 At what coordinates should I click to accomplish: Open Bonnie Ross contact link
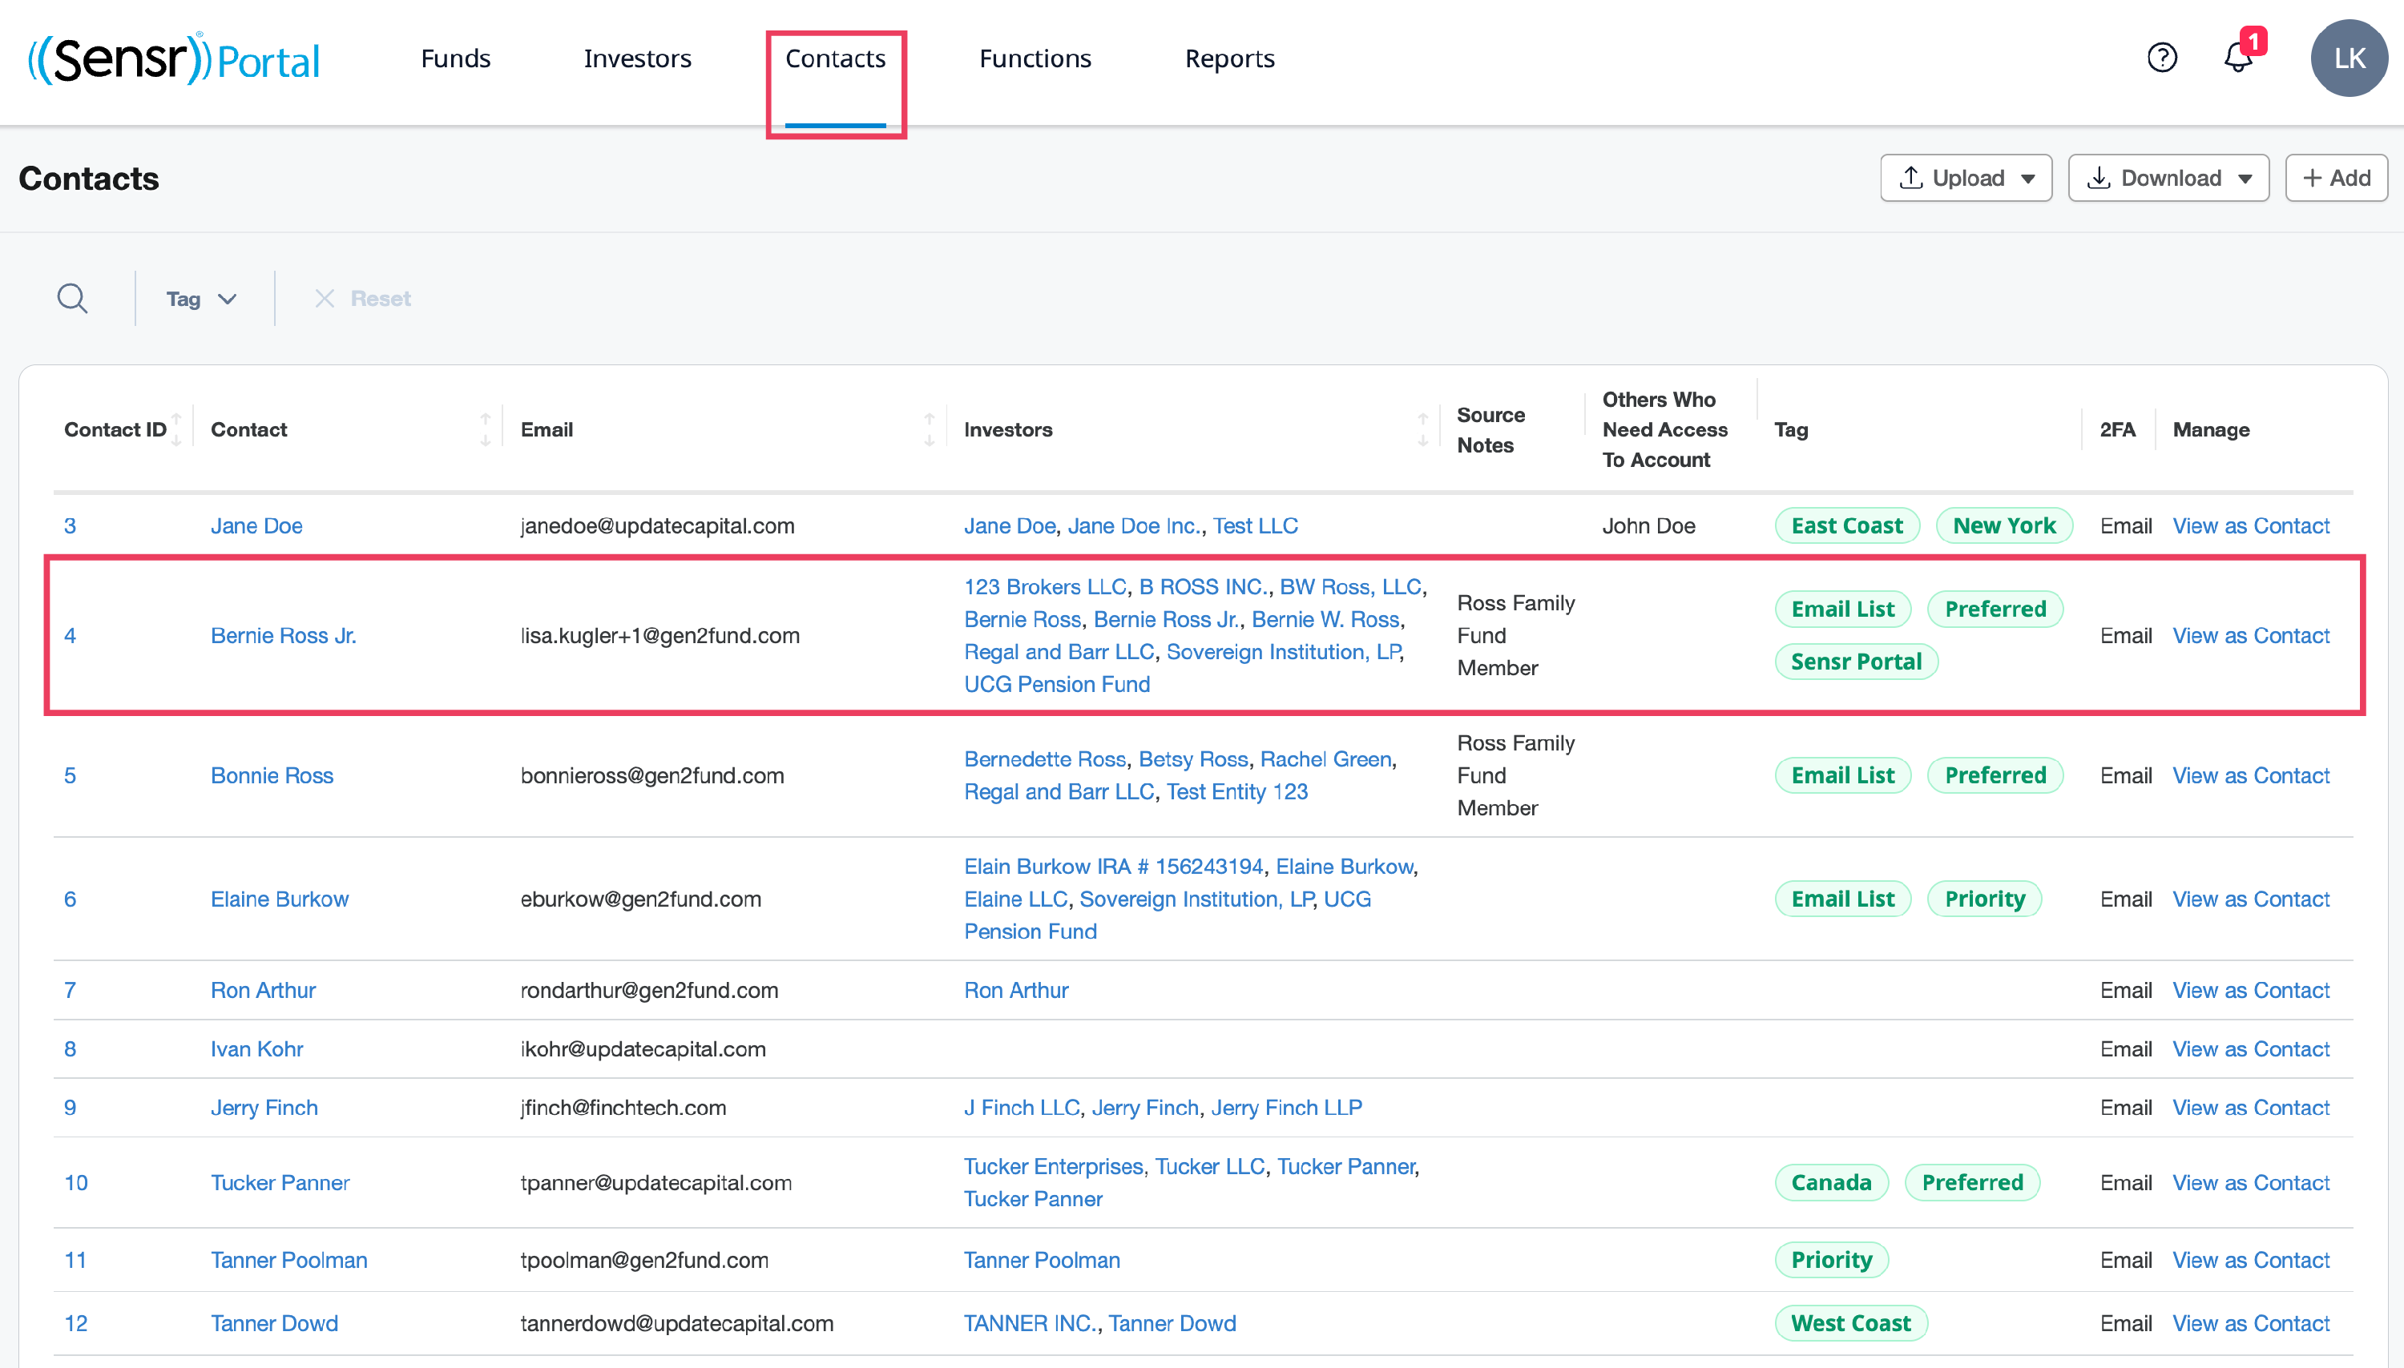coord(272,776)
